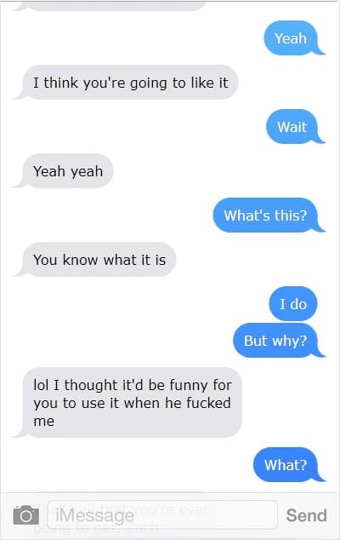Tap the 'You know what it is' bubble
The width and height of the screenshot is (340, 540).
tap(99, 260)
